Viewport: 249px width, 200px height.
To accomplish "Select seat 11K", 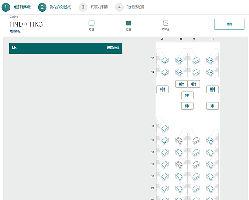I will (x=210, y=60).
